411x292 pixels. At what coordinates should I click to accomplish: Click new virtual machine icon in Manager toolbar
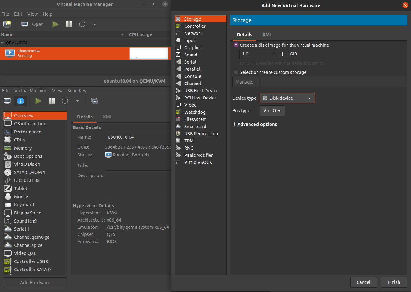click(7, 24)
